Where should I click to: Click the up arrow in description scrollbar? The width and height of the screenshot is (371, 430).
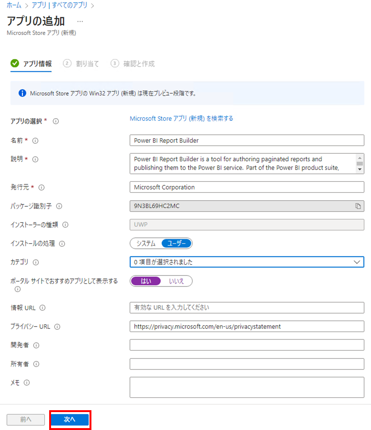point(360,158)
